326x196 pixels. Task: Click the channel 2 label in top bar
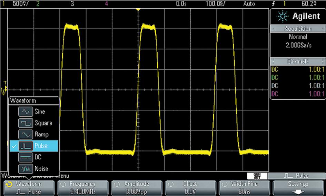[x=38, y=4]
